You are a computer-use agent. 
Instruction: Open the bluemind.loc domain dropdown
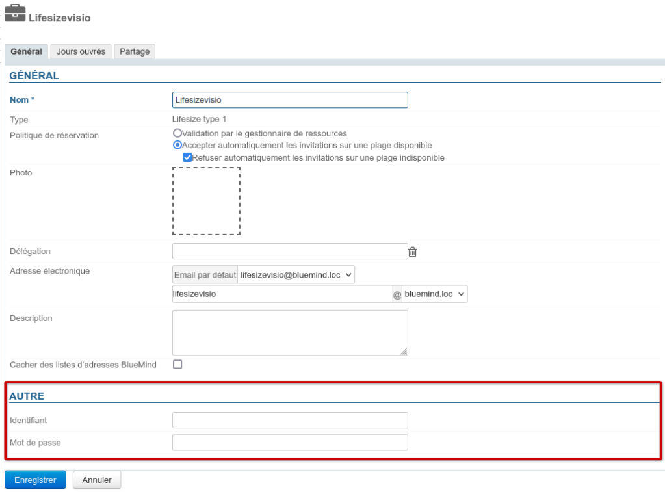click(x=435, y=294)
